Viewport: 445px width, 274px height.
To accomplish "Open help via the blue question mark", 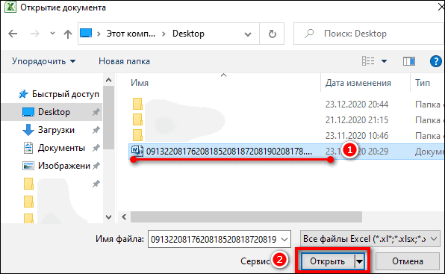I will (435, 61).
